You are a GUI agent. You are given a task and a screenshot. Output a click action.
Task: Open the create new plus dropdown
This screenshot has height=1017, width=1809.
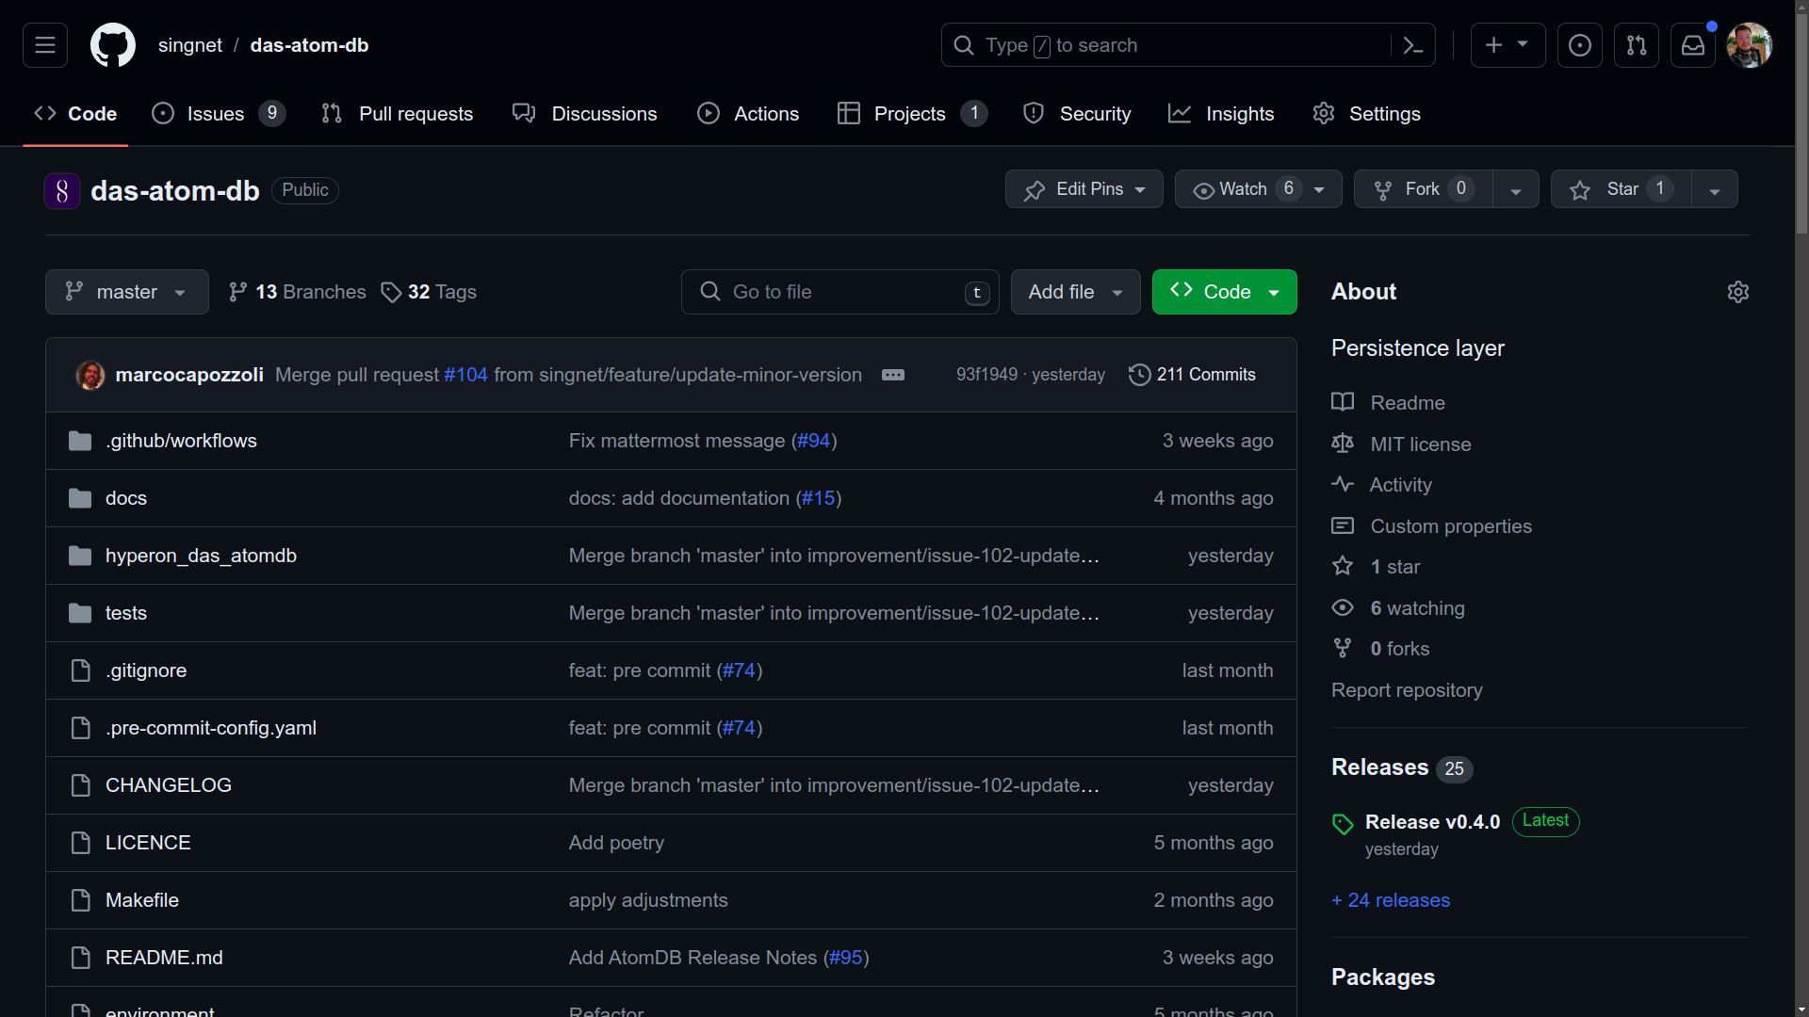coord(1507,45)
